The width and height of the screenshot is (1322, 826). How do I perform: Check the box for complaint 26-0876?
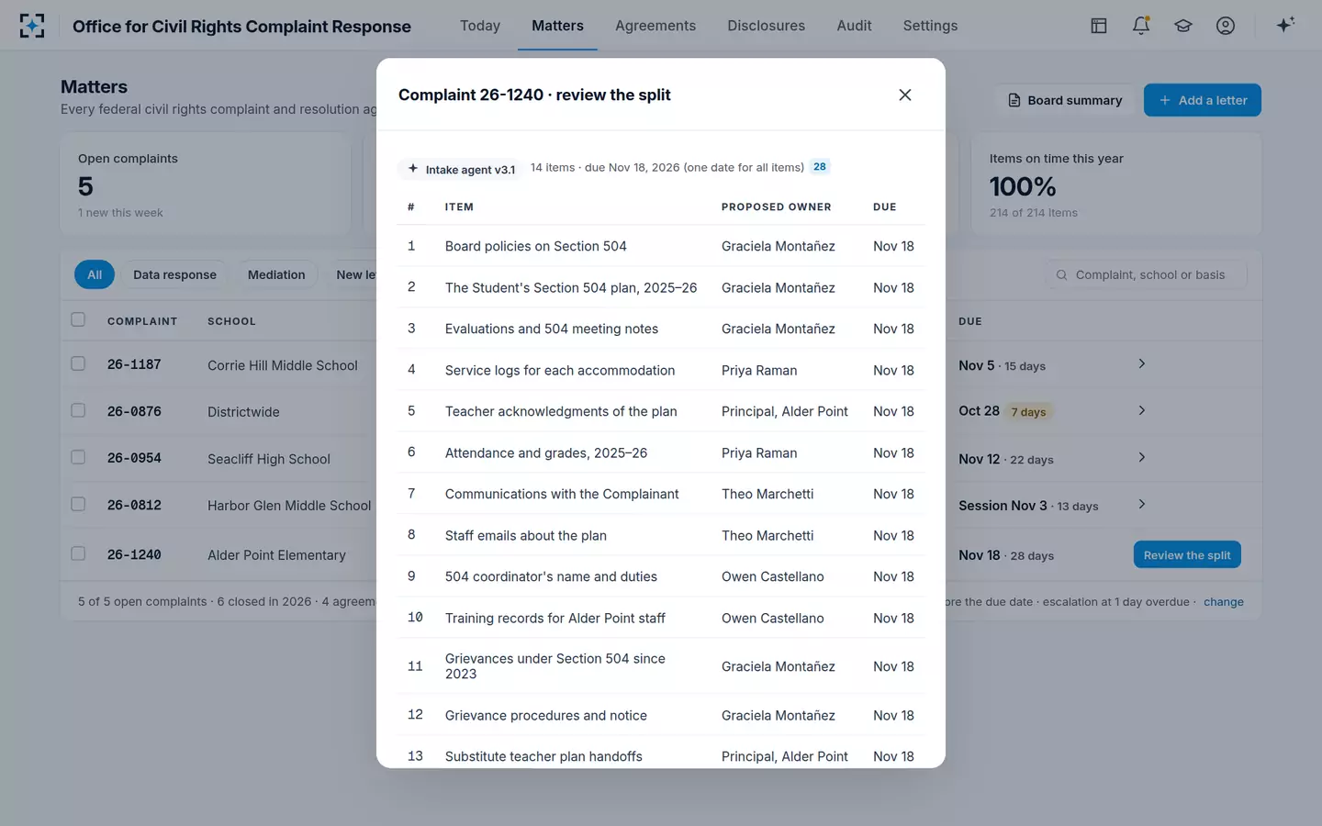tap(78, 410)
